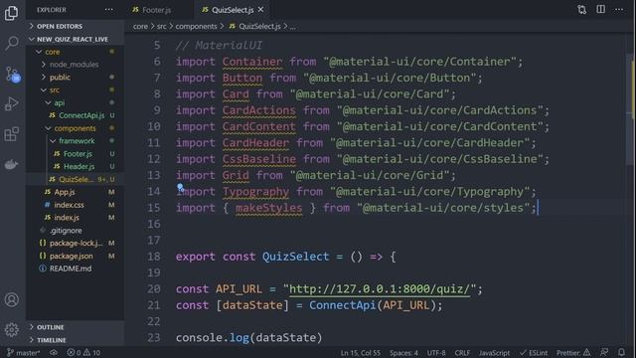Click the ConnectApi function call

coord(343,305)
